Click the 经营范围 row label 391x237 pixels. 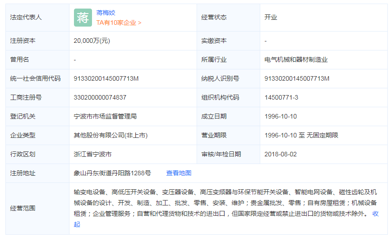[23, 208]
